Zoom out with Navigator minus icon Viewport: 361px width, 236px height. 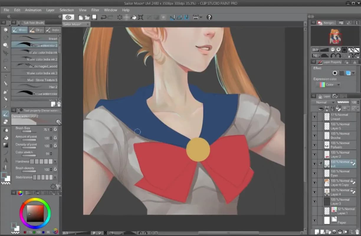pos(333,49)
